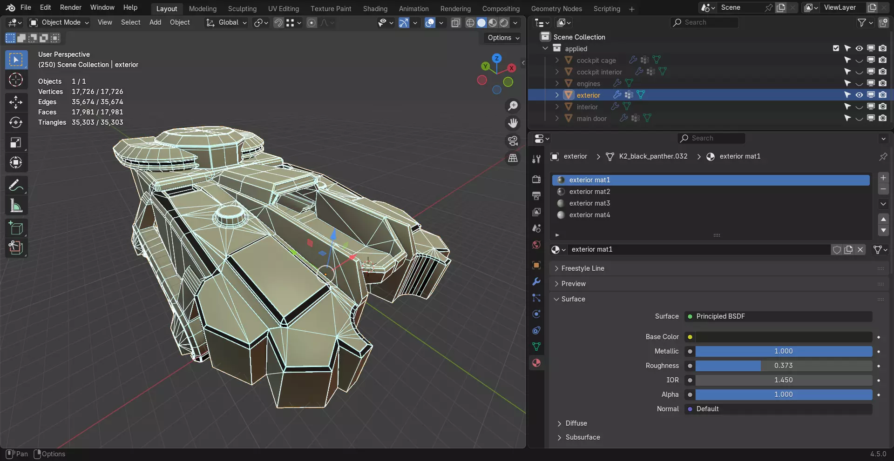Viewport: 894px width, 461px height.
Task: Open the File menu
Action: [26, 7]
